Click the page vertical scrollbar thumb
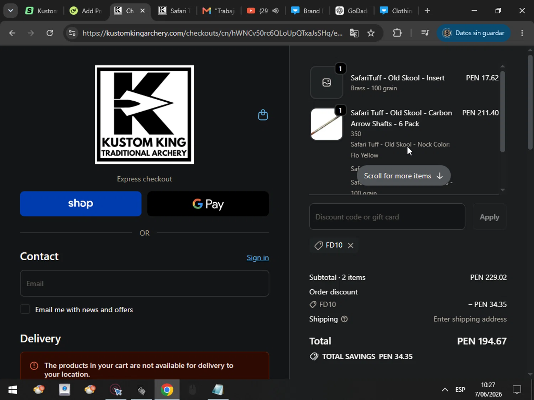The height and width of the screenshot is (400, 534). (530, 102)
